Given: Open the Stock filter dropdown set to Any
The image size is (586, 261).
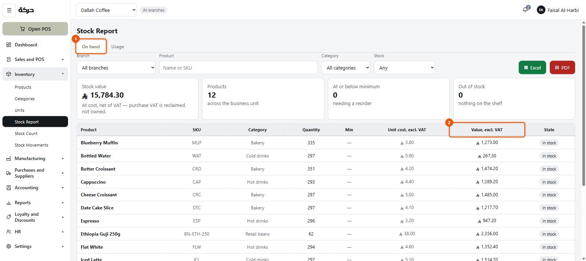Looking at the screenshot, I should [404, 68].
